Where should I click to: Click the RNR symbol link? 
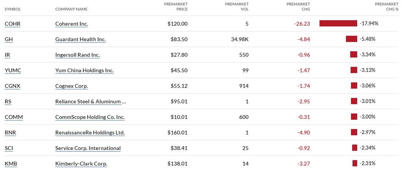[10, 133]
